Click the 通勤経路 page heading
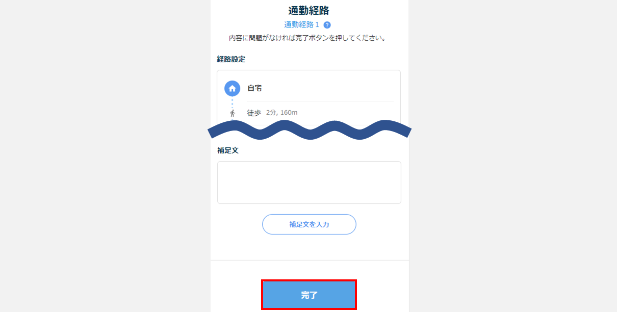617x312 pixels. click(309, 10)
